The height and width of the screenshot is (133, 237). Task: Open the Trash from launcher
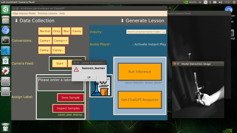(x=6, y=127)
